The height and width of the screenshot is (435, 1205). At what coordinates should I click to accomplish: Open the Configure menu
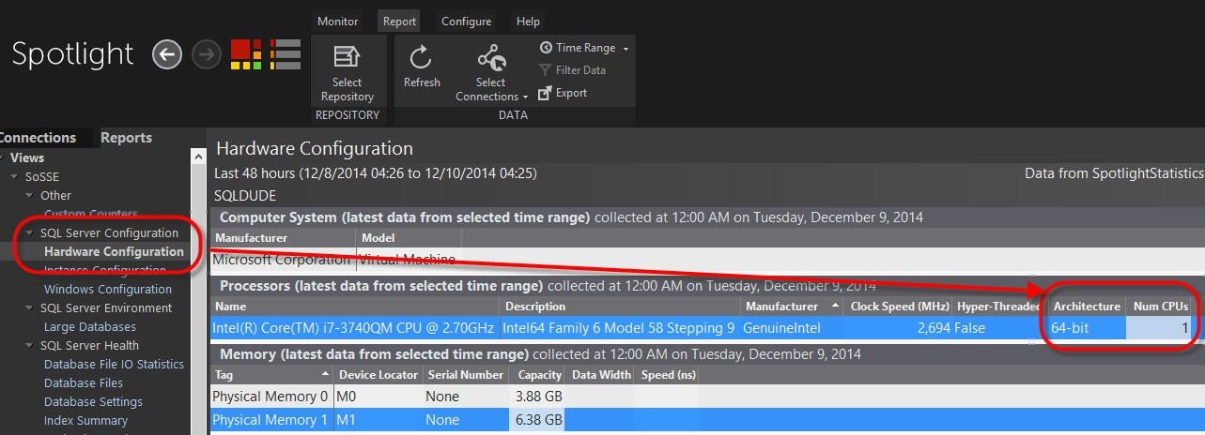(x=466, y=22)
